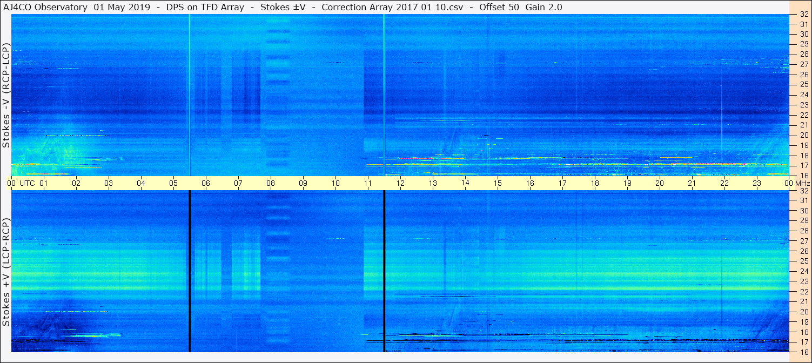The width and height of the screenshot is (812, 363).
Task: Click the 28 MHz label of the upper panel
Action: 804,54
